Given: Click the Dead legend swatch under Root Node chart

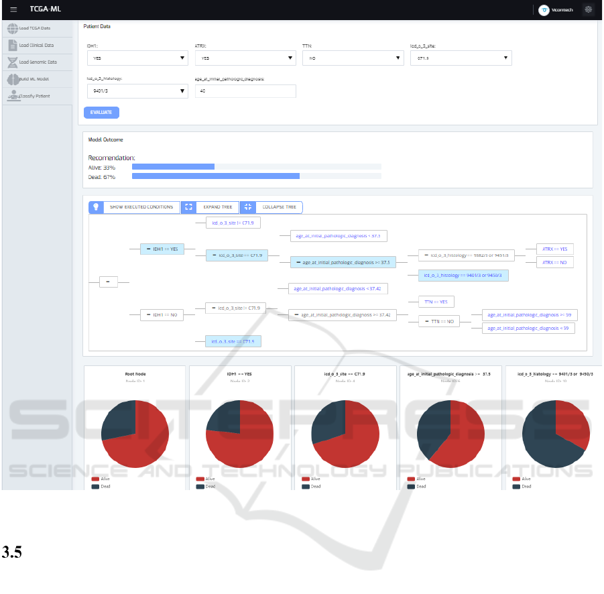Looking at the screenshot, I should point(97,486).
